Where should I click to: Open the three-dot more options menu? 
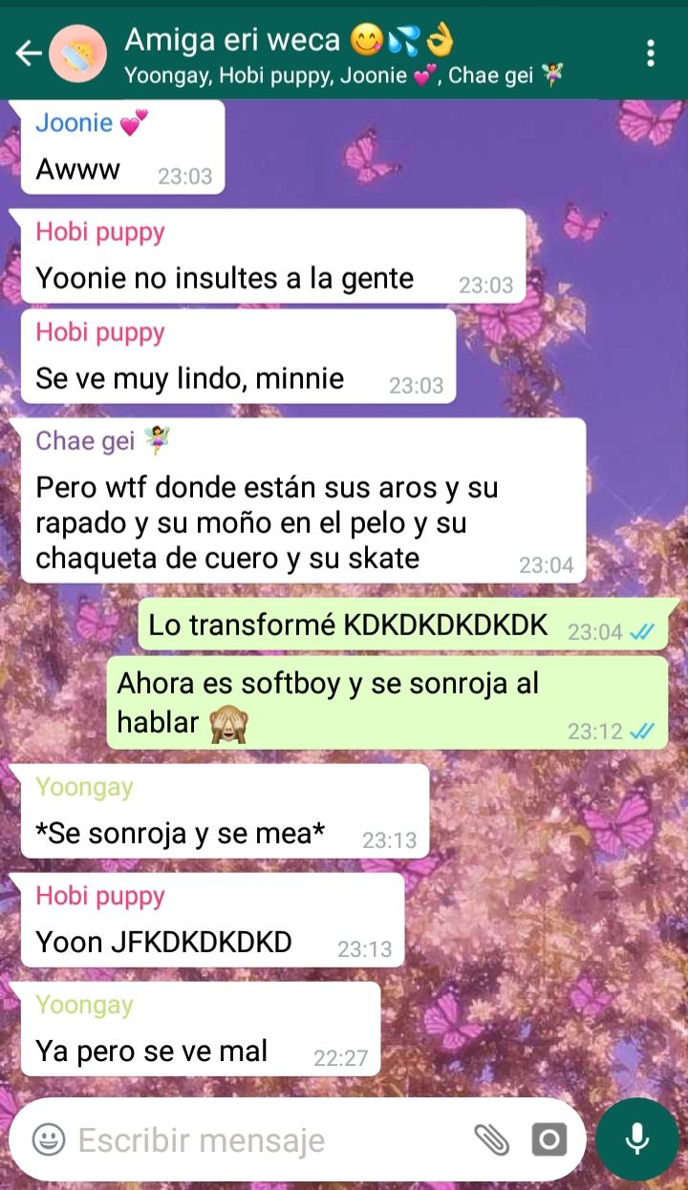pos(651,53)
